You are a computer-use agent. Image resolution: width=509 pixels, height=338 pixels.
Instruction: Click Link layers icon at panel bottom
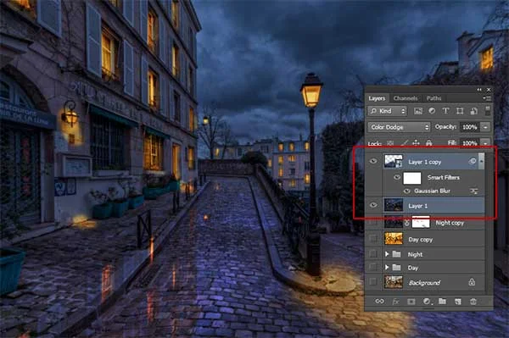pos(379,302)
